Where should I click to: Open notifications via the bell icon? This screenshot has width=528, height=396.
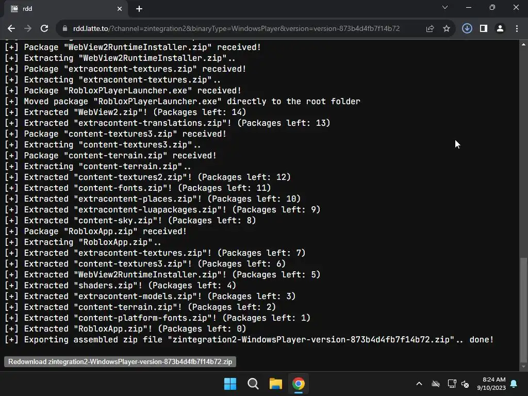pyautogui.click(x=514, y=384)
